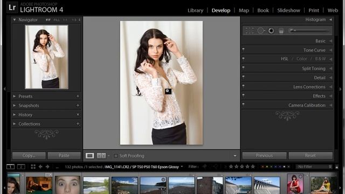Select the wide-eyed face thumbnail in filmstrip

(x=67, y=185)
